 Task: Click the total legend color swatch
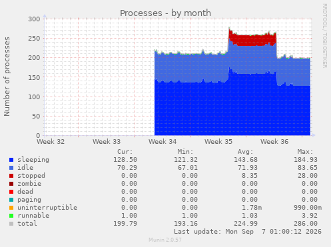[11, 224]
